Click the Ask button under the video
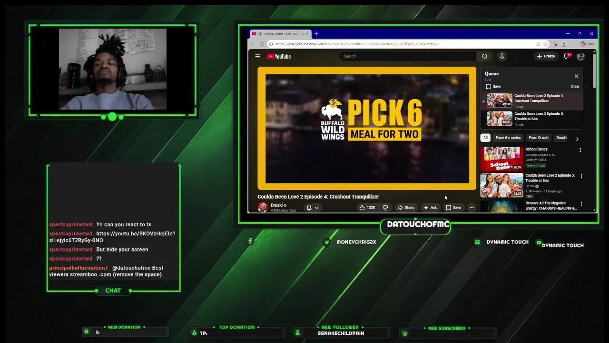The width and height of the screenshot is (609, 343). click(x=430, y=207)
